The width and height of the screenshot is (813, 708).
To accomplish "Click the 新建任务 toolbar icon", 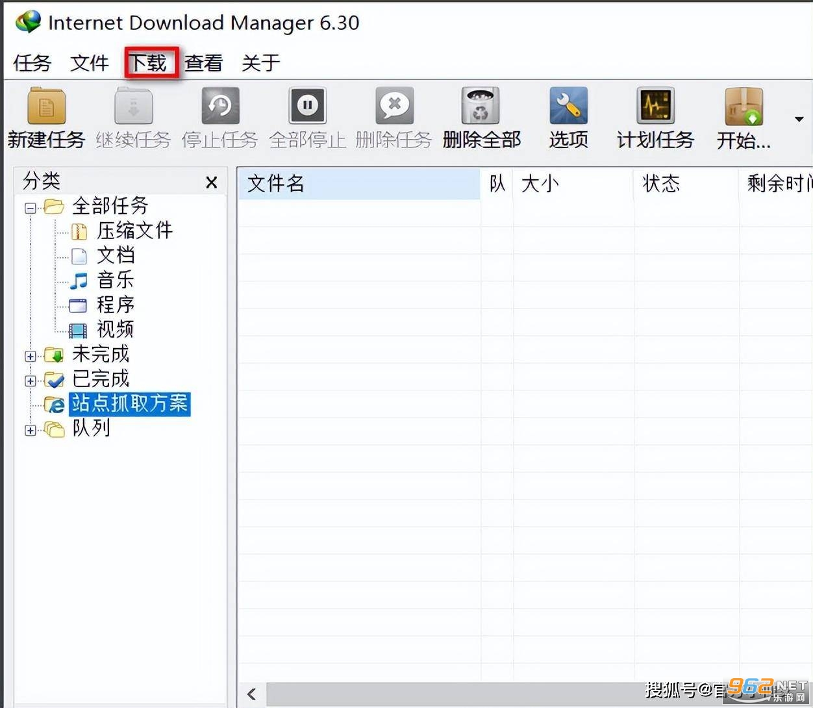I will (46, 106).
